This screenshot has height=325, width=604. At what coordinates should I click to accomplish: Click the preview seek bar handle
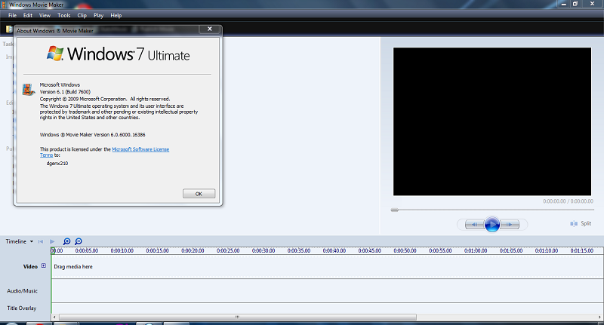(394, 210)
